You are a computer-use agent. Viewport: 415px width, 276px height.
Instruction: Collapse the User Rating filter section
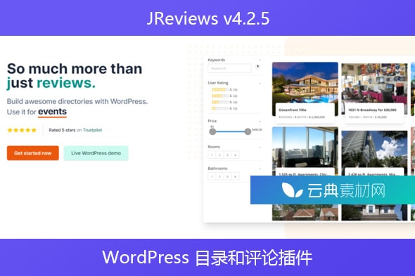(x=260, y=83)
